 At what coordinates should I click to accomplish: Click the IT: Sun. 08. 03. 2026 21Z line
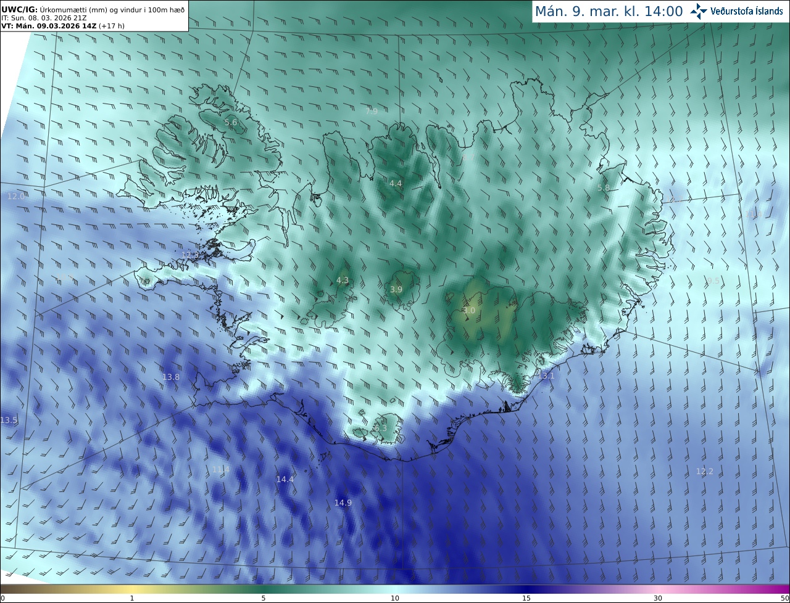[44, 18]
